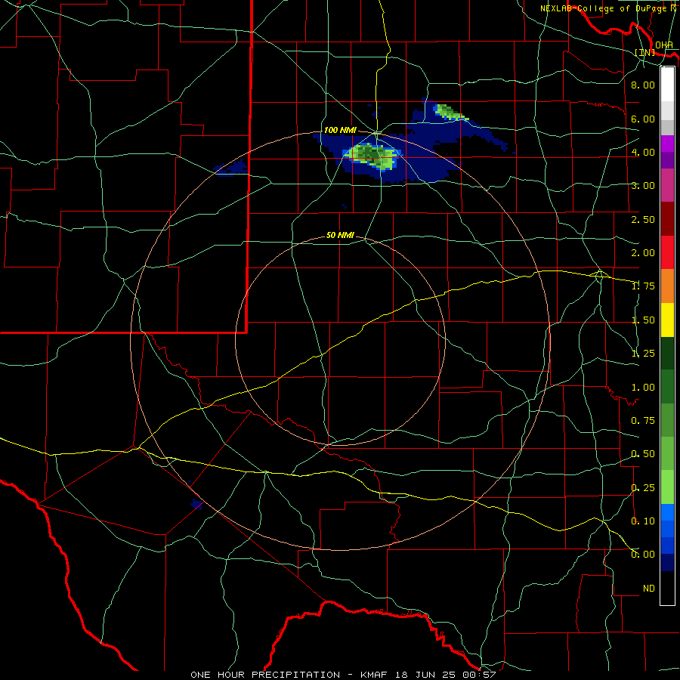
Task: Select the orange legend swatch
Action: 667,286
